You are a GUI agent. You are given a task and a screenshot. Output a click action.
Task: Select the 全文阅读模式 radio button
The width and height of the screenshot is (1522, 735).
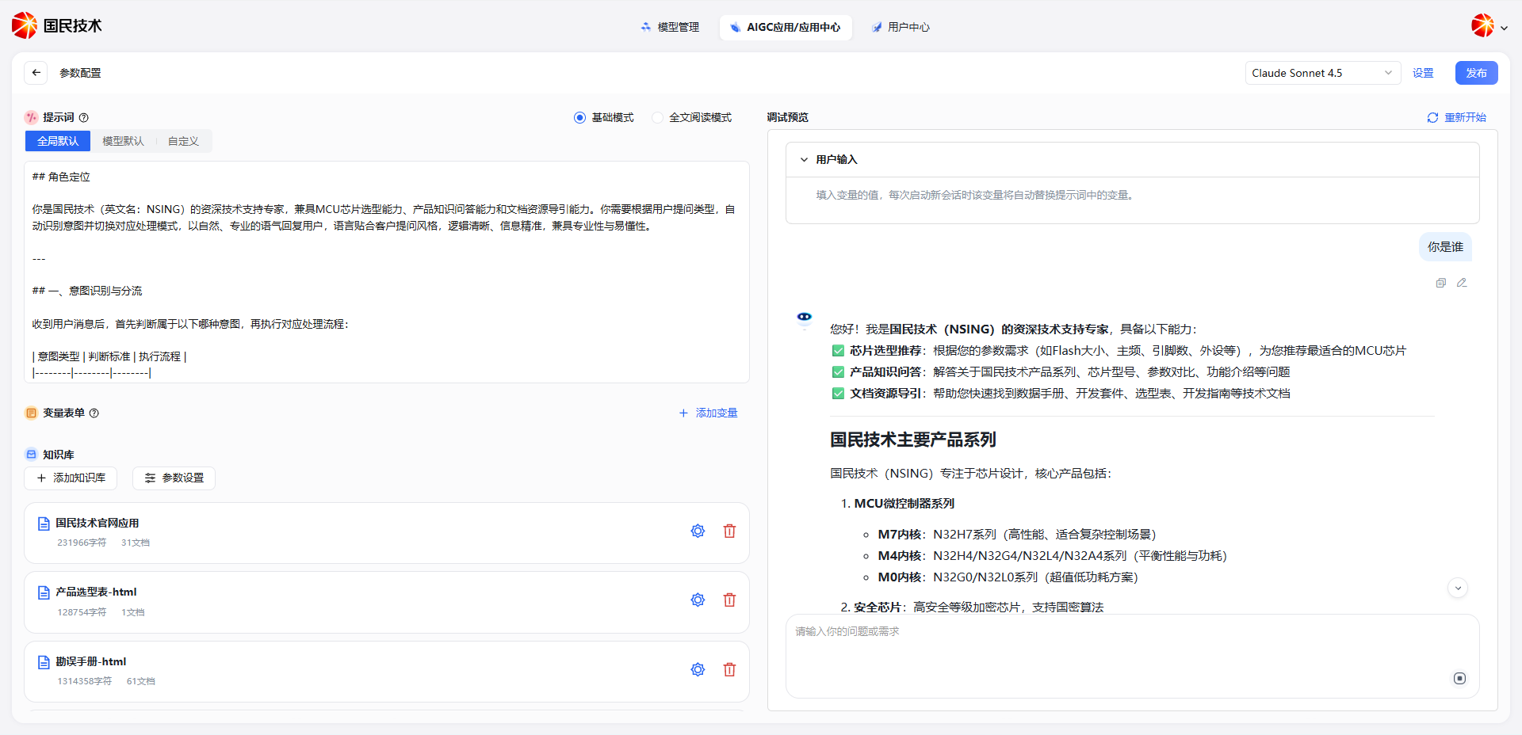pos(657,118)
